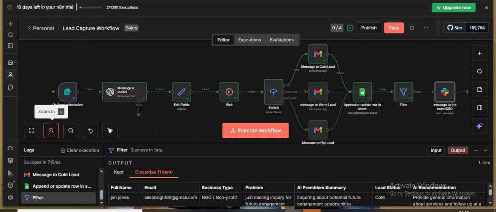The height and width of the screenshot is (212, 496).
Task: Add a sticky note from the right panel
Action: (479, 90)
